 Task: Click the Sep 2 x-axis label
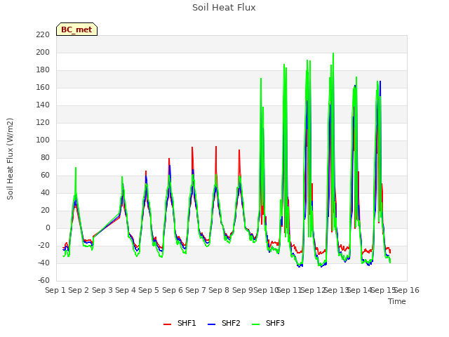(79, 290)
